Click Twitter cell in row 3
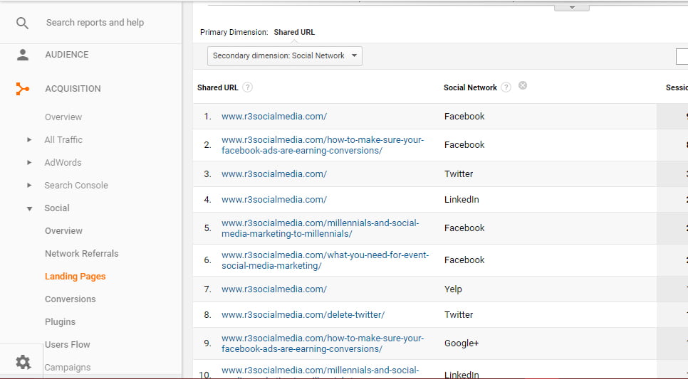Viewport: 688px width, 379px height. pos(459,174)
